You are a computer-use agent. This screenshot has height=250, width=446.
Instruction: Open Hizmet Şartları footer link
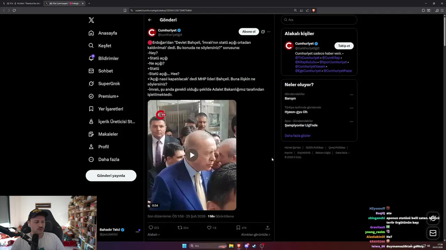293,148
